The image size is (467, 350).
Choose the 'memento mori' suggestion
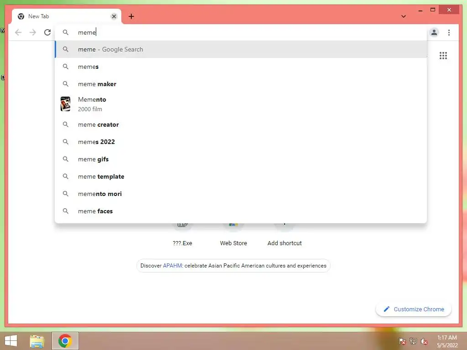click(241, 193)
